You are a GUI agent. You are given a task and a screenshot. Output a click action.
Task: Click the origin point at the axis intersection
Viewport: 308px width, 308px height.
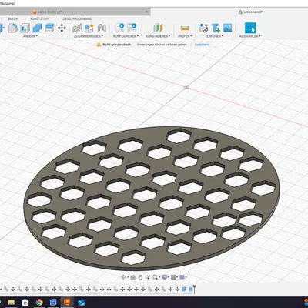click(x=186, y=87)
